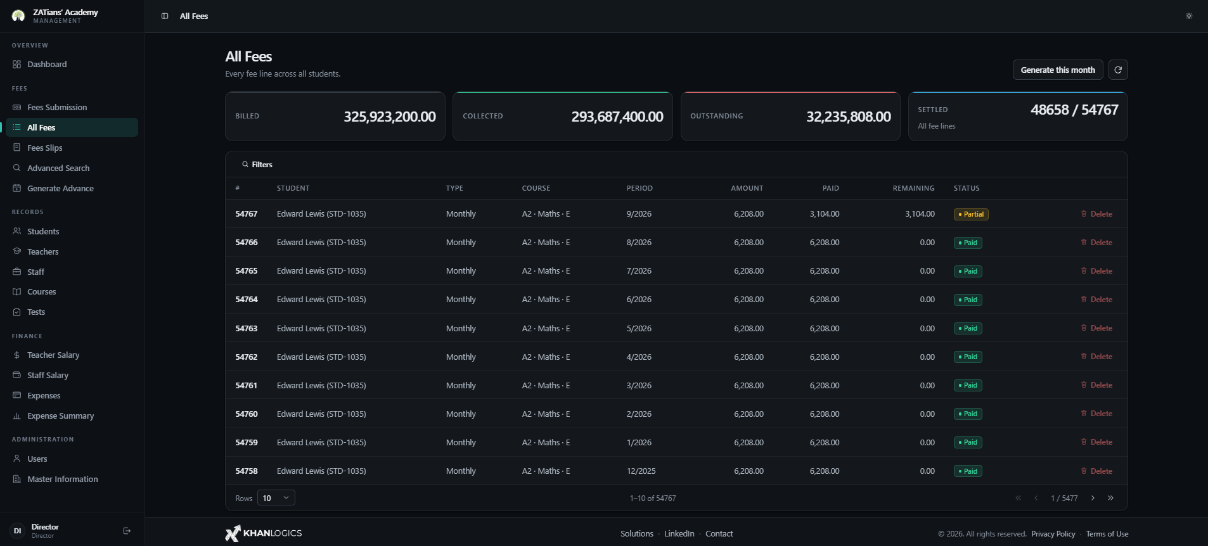Click the Generate this month button
This screenshot has width=1208, height=546.
click(1058, 70)
